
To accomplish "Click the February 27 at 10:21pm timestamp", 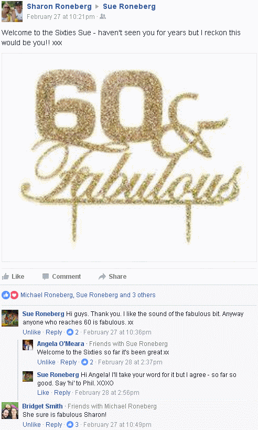I will 60,17.
